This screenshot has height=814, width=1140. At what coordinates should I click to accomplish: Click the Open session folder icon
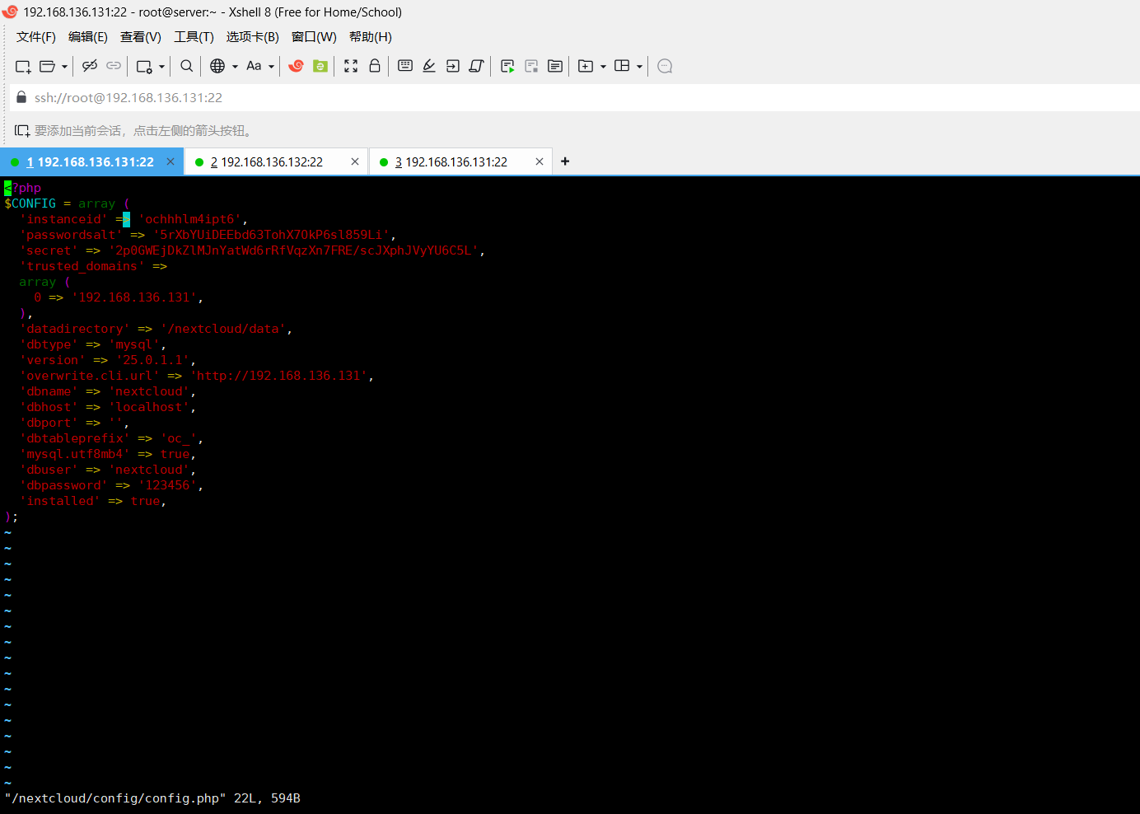[48, 66]
